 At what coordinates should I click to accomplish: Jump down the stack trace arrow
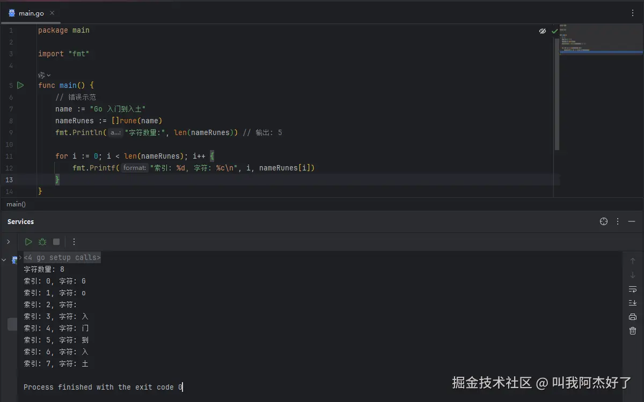point(633,275)
